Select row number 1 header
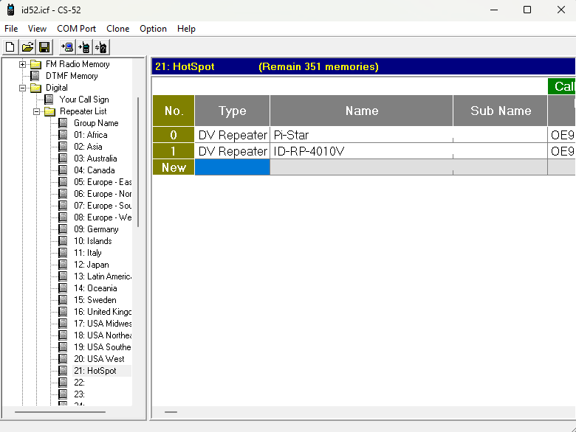Screen dimensions: 576x432 (174, 150)
